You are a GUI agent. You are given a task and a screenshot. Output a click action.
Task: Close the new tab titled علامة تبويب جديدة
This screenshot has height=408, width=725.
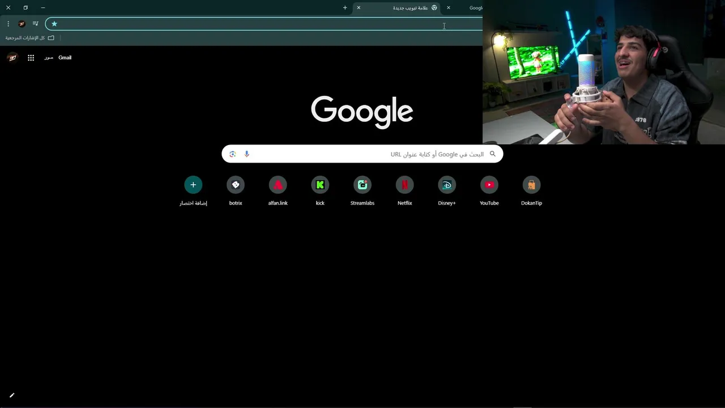tap(359, 8)
